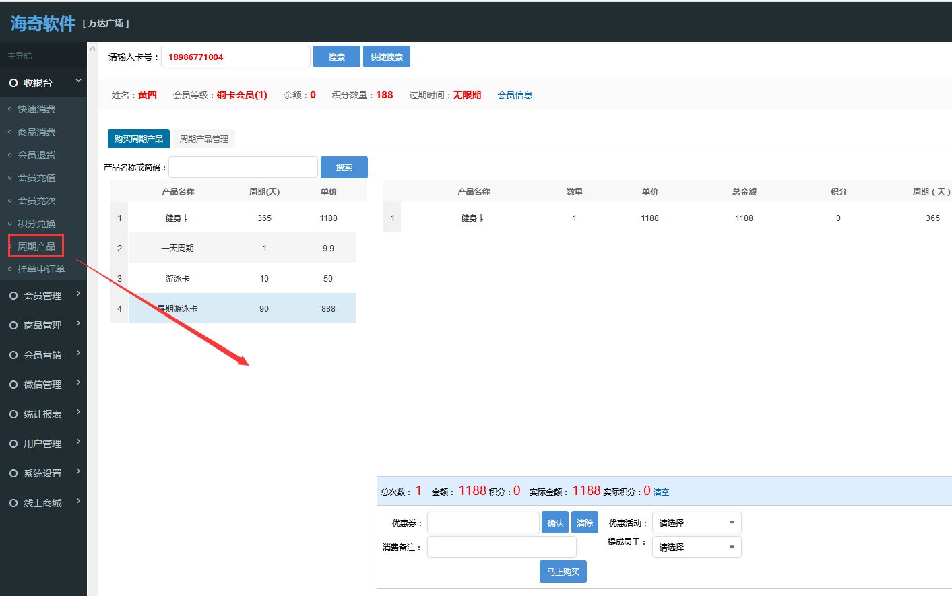This screenshot has height=596, width=952.
Task: Expand the 商品管理 menu
Action: 43,325
